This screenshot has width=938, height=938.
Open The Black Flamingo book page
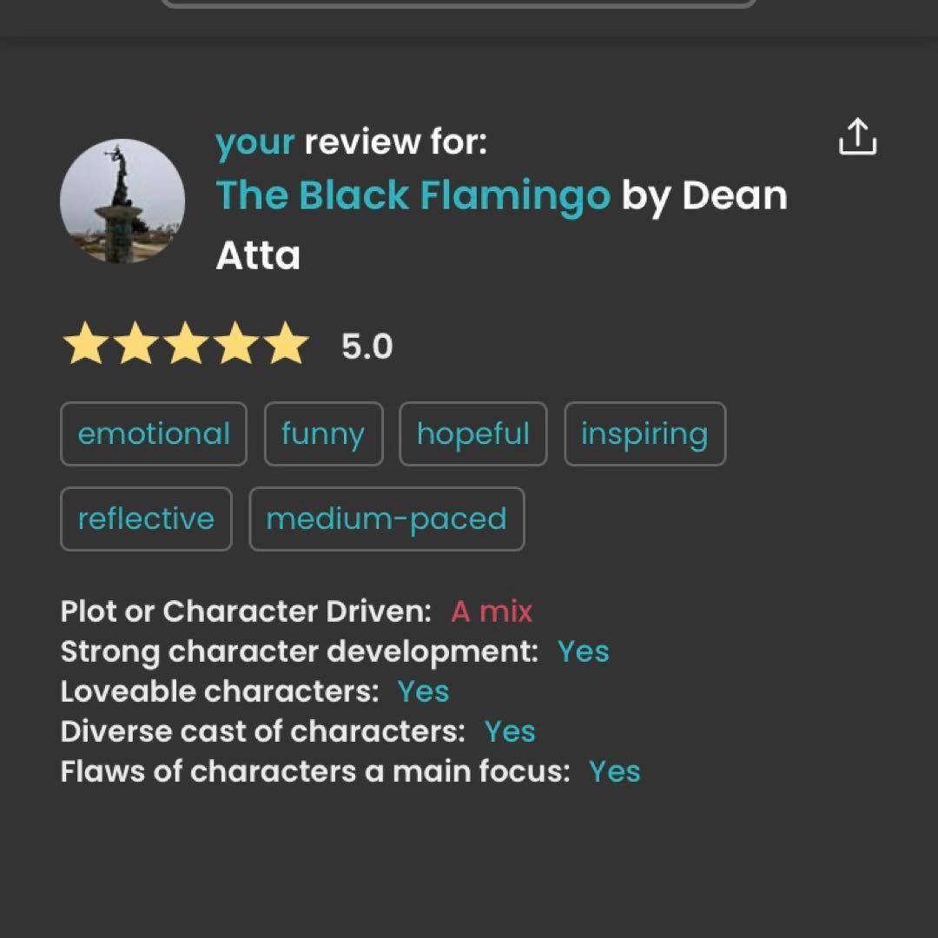pos(413,195)
